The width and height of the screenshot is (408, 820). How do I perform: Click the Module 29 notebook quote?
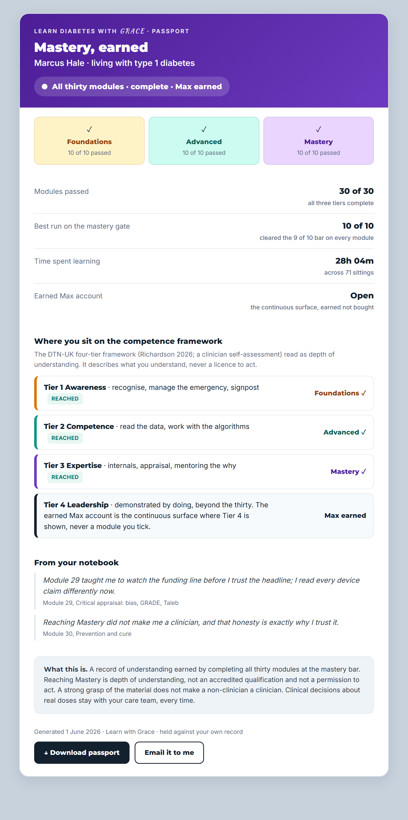point(201,585)
